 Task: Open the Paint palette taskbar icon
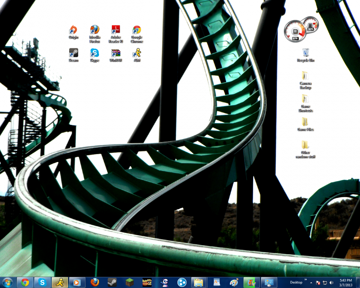tap(234, 282)
